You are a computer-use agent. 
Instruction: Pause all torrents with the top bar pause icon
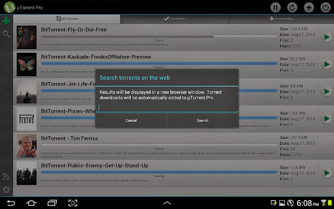(276, 7)
